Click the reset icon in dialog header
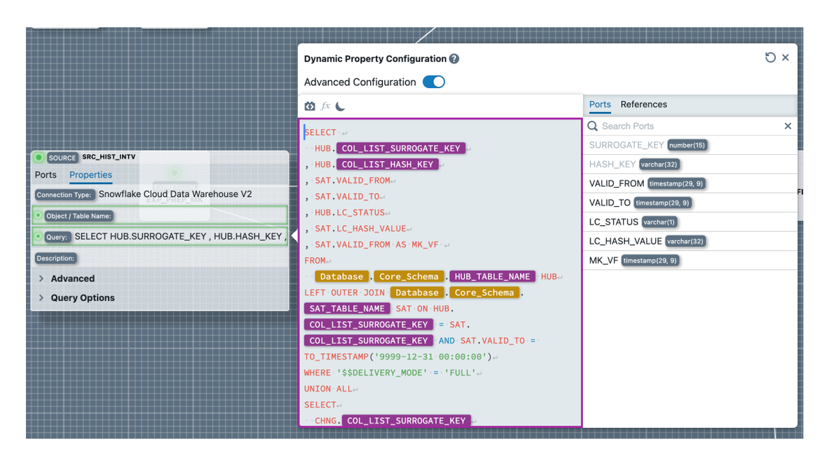This screenshot has height=466, width=830. 770,58
